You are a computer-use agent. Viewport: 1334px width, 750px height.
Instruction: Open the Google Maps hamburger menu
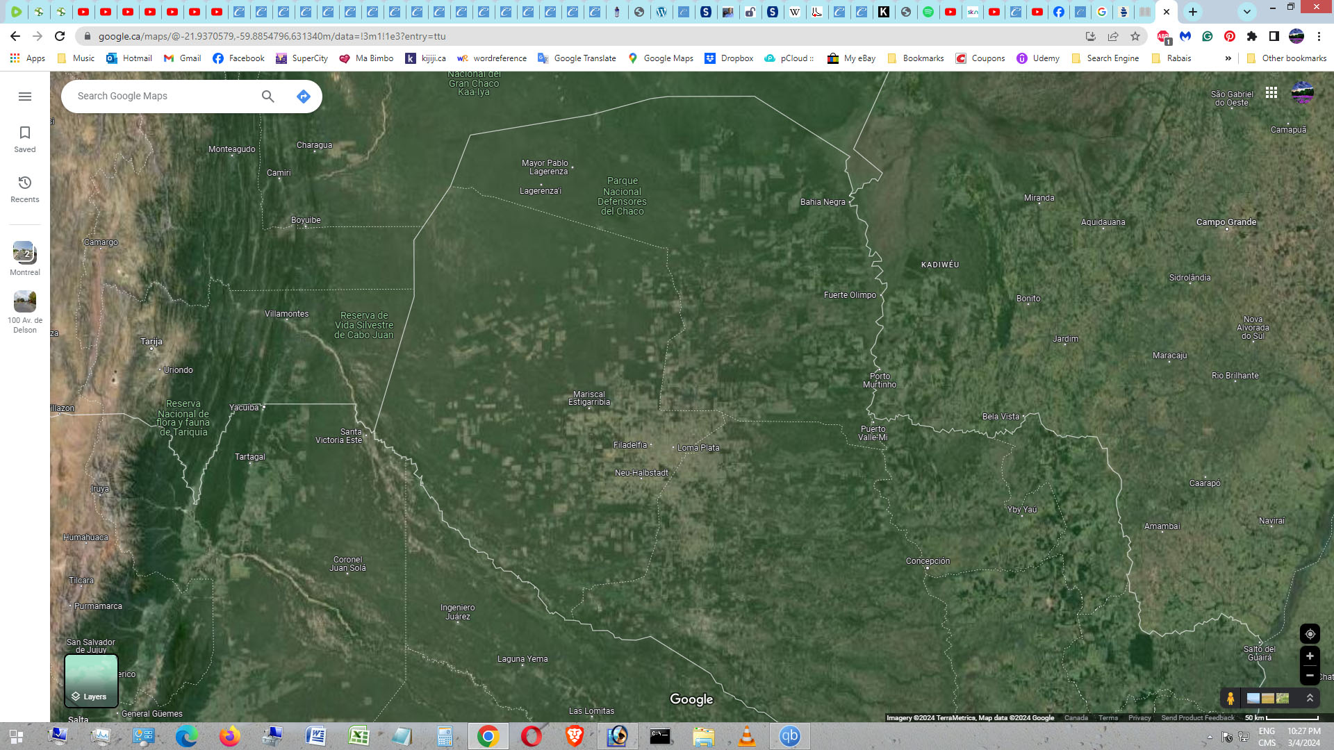point(25,97)
